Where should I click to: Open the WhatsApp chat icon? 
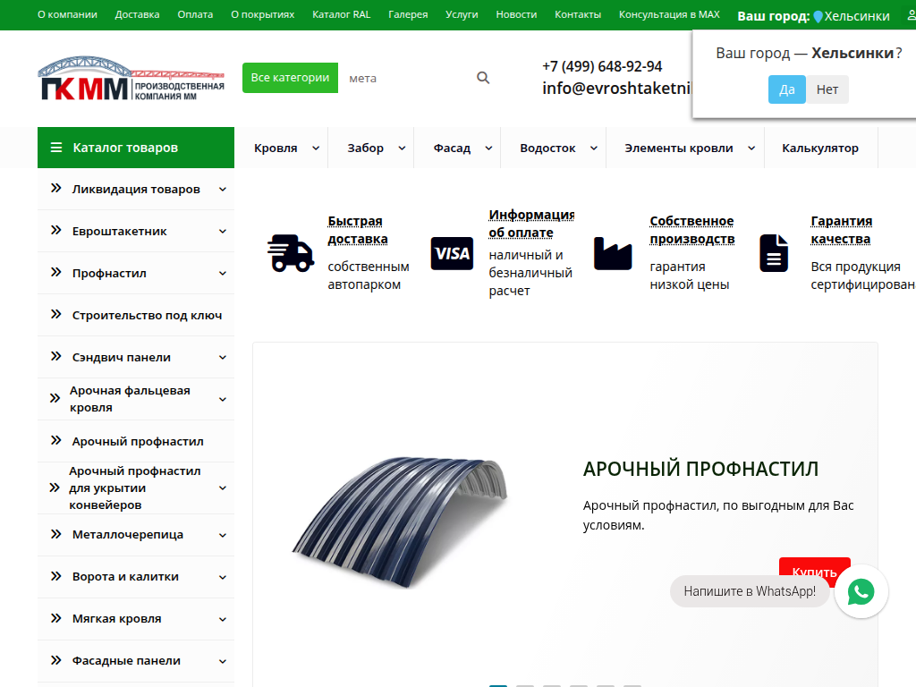coord(861,591)
